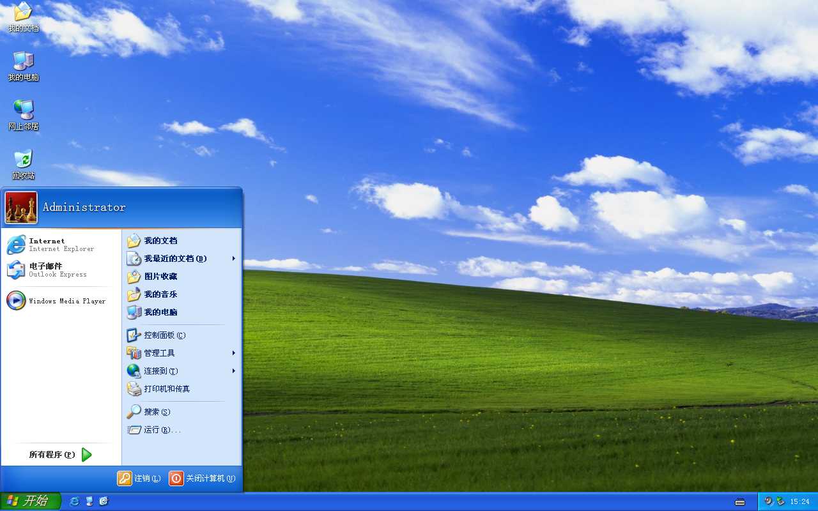The image size is (818, 511).
Task: Select 我的文档 icon on the desktop
Action: (23, 17)
